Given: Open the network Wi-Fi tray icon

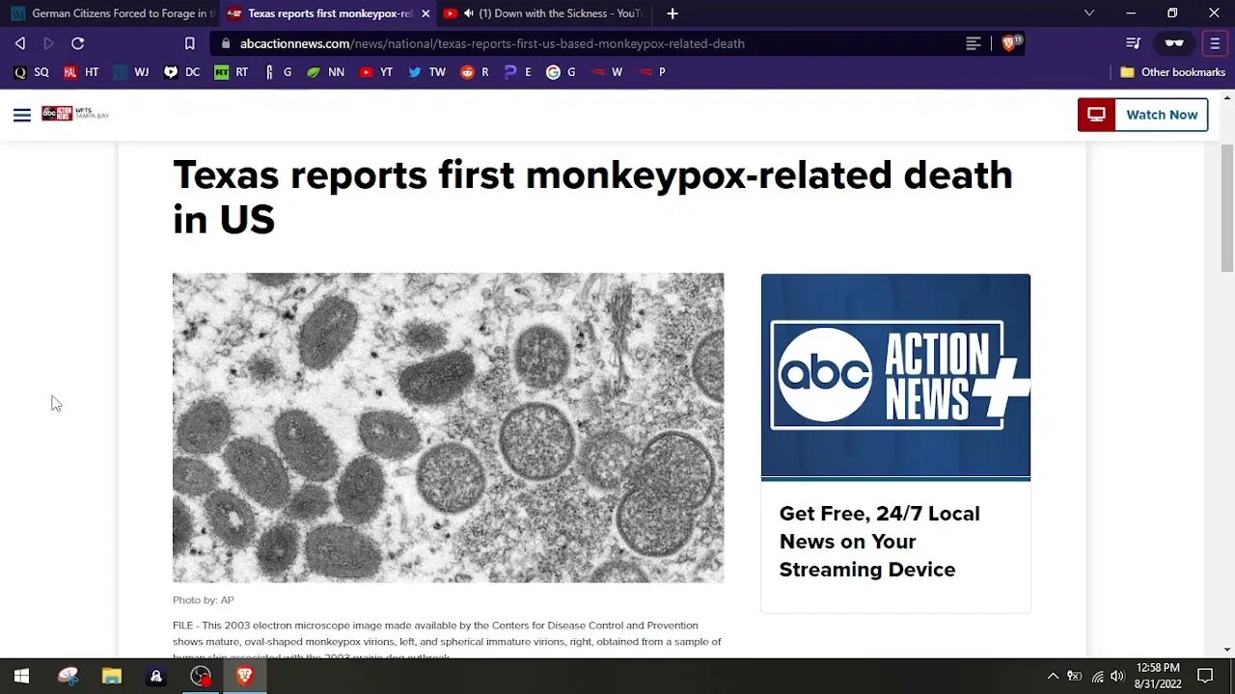Looking at the screenshot, I should click(1097, 676).
